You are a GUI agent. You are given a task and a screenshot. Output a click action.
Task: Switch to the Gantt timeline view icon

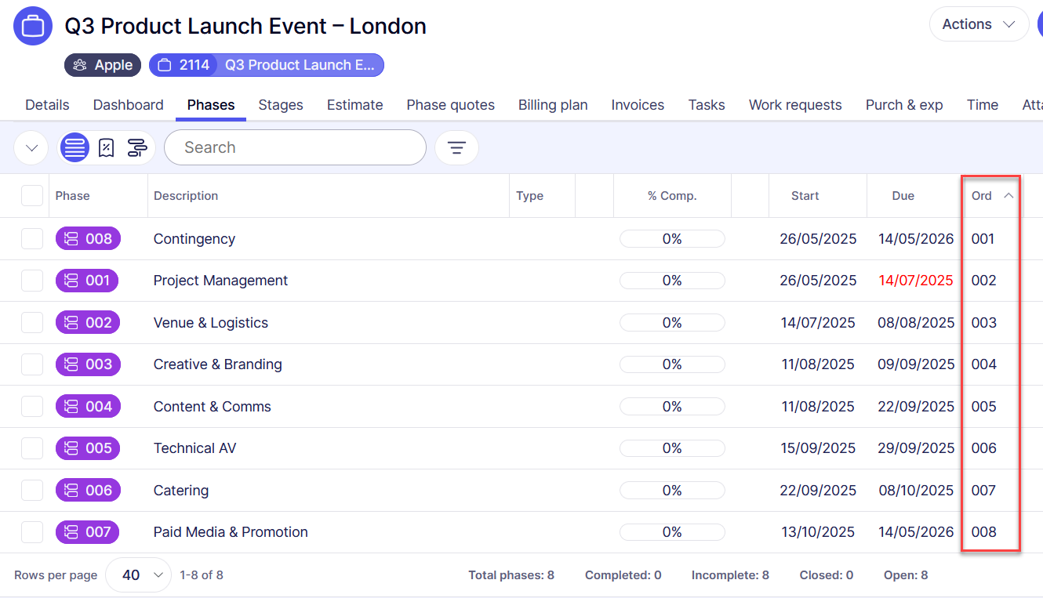coord(137,147)
